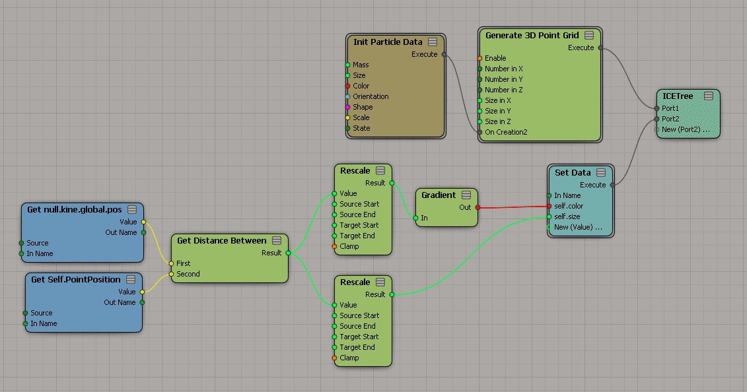Click the Second input port on Get Distance Between
The width and height of the screenshot is (747, 392).
point(172,274)
